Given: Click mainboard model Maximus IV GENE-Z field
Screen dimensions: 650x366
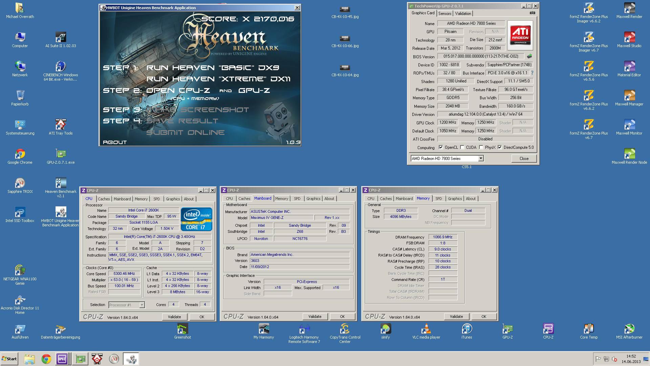Looking at the screenshot, I should pyautogui.click(x=281, y=218).
